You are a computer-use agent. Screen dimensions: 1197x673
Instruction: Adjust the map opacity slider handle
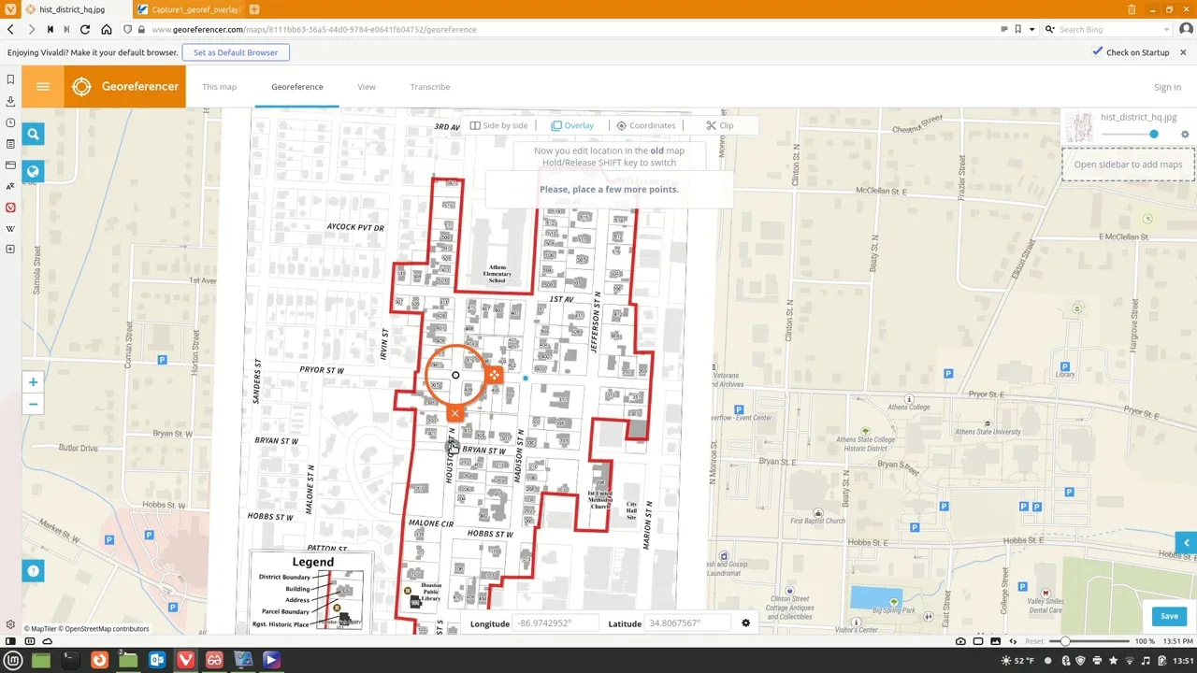click(x=1153, y=135)
